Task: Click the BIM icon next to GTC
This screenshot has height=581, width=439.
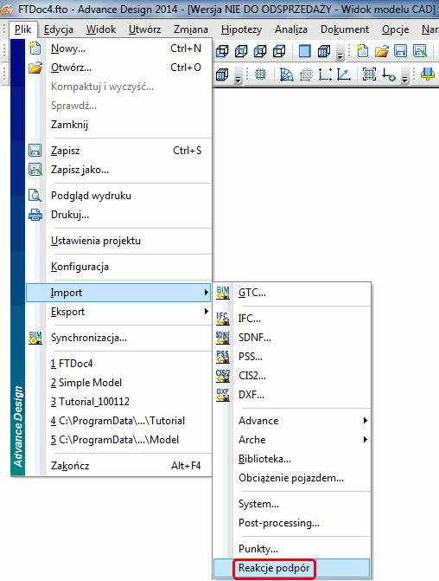Action: (x=223, y=293)
